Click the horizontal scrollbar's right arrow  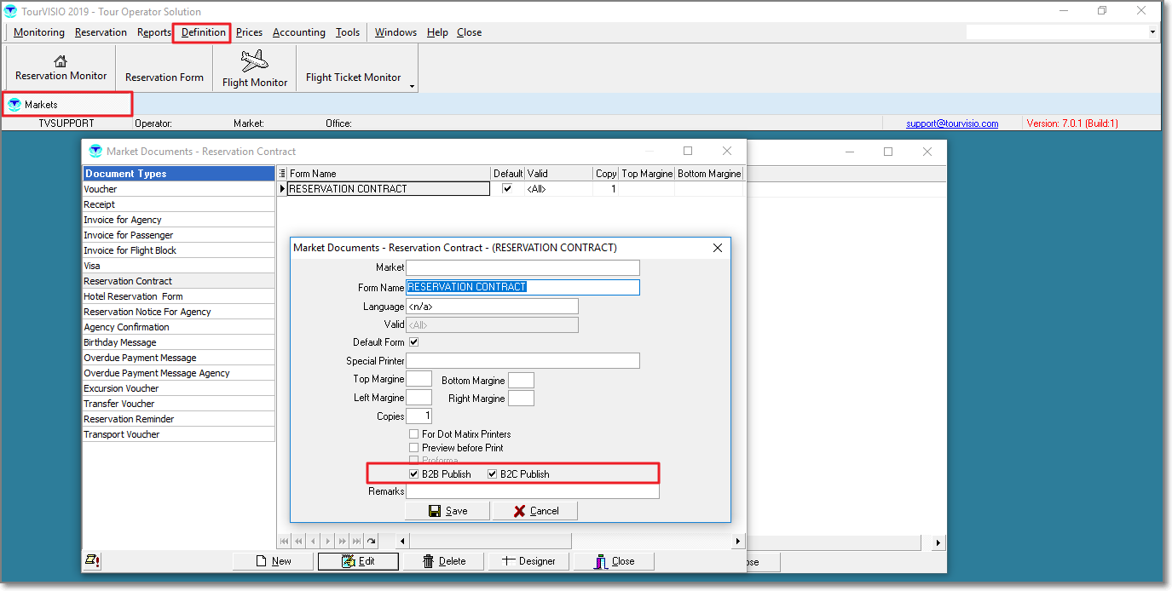click(x=738, y=541)
